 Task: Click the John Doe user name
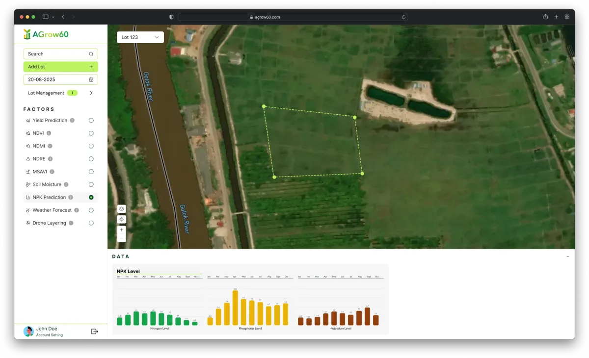click(x=47, y=329)
